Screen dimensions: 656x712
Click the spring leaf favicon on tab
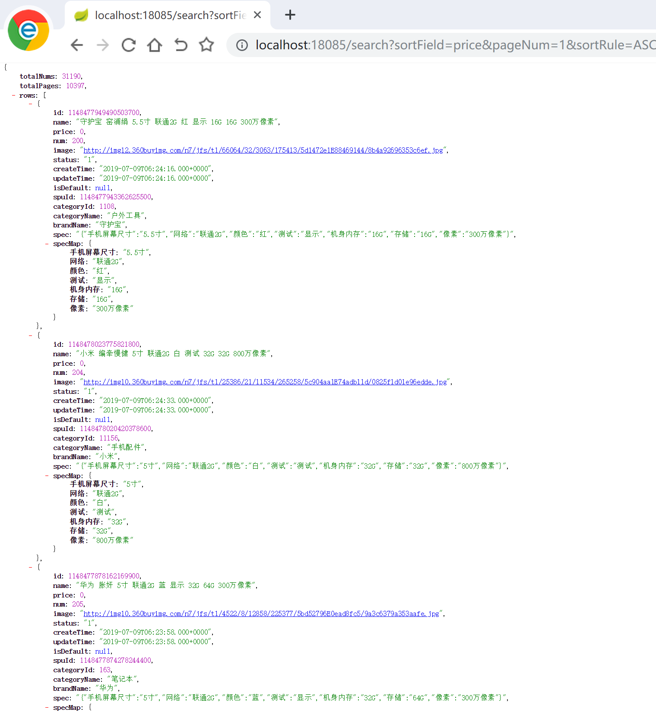81,15
